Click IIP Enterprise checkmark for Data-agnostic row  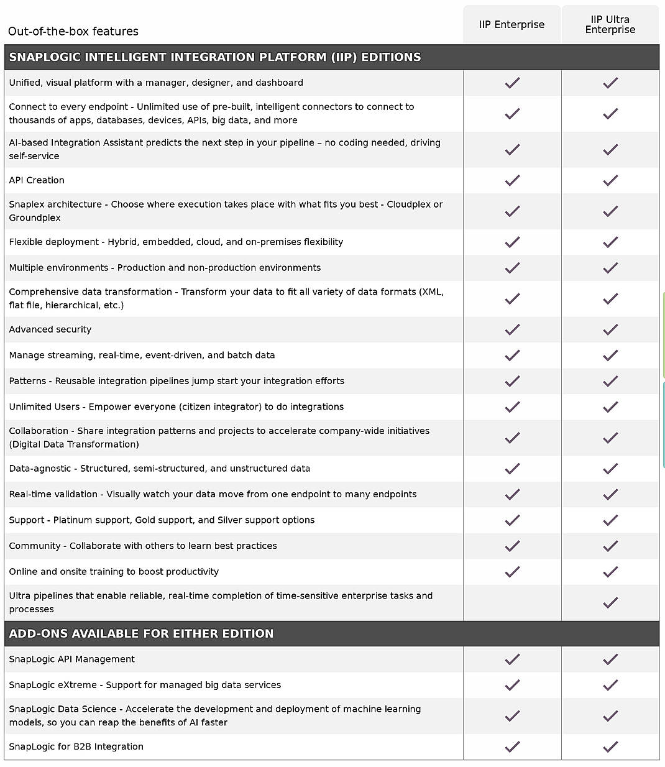(x=512, y=469)
